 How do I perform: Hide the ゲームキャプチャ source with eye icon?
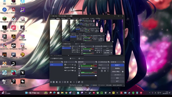tap(73, 71)
